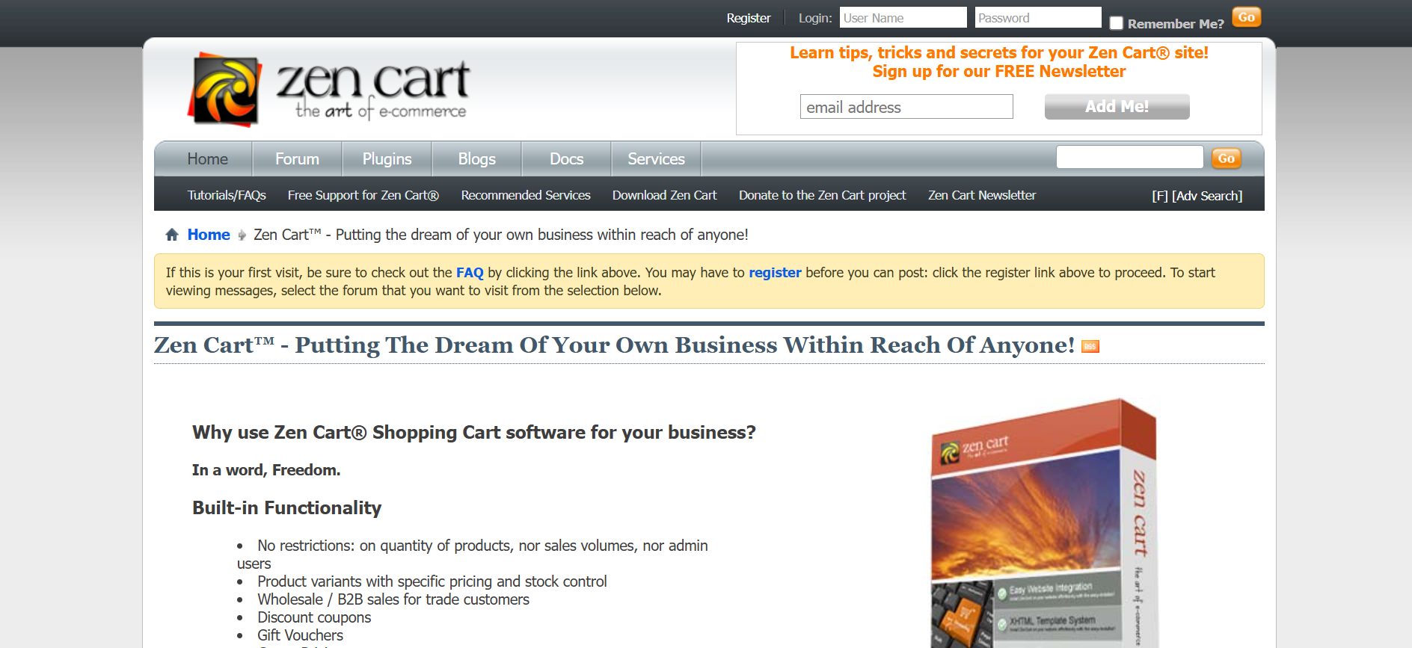Open the FAQ link in notice
The width and height of the screenshot is (1412, 648).
470,273
